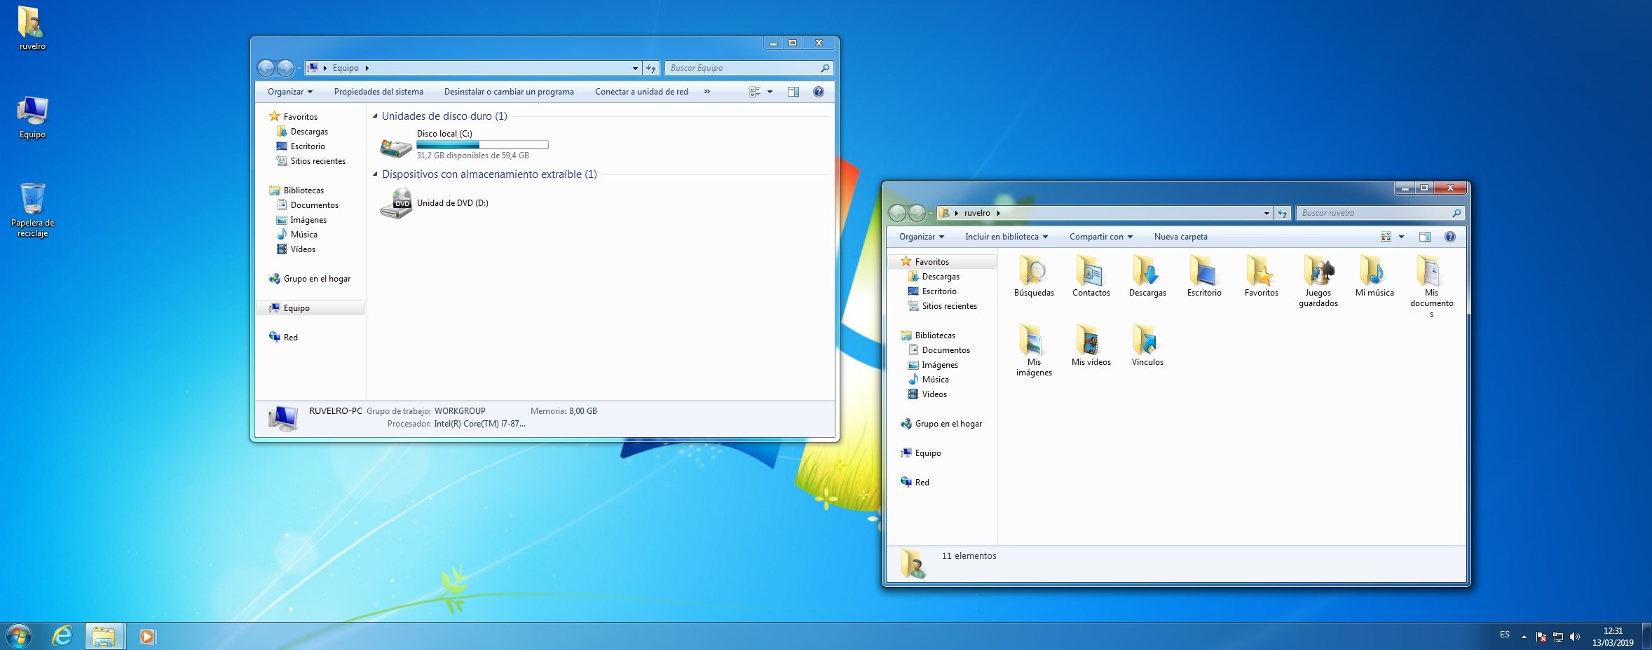Select the Mi música folder

click(1374, 276)
